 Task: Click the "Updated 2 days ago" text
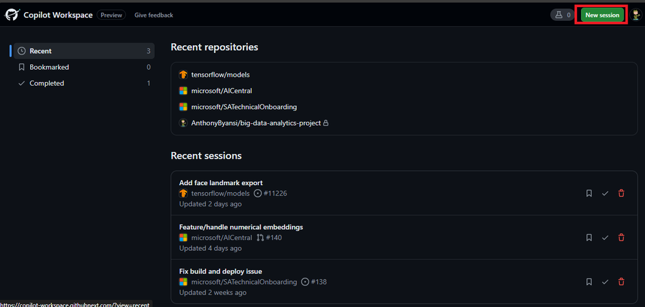210,204
